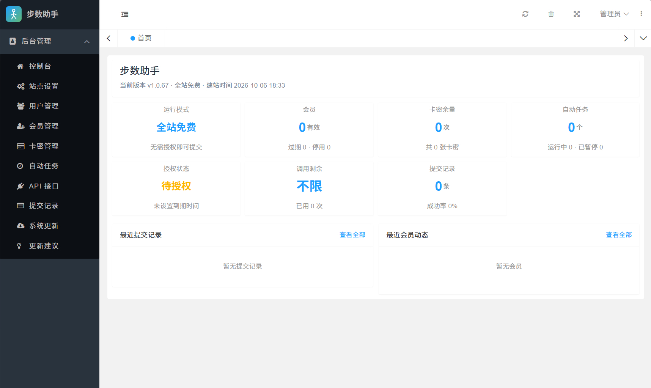
Task: Click 查看全部 for 最近会员动态
Action: [x=619, y=235]
